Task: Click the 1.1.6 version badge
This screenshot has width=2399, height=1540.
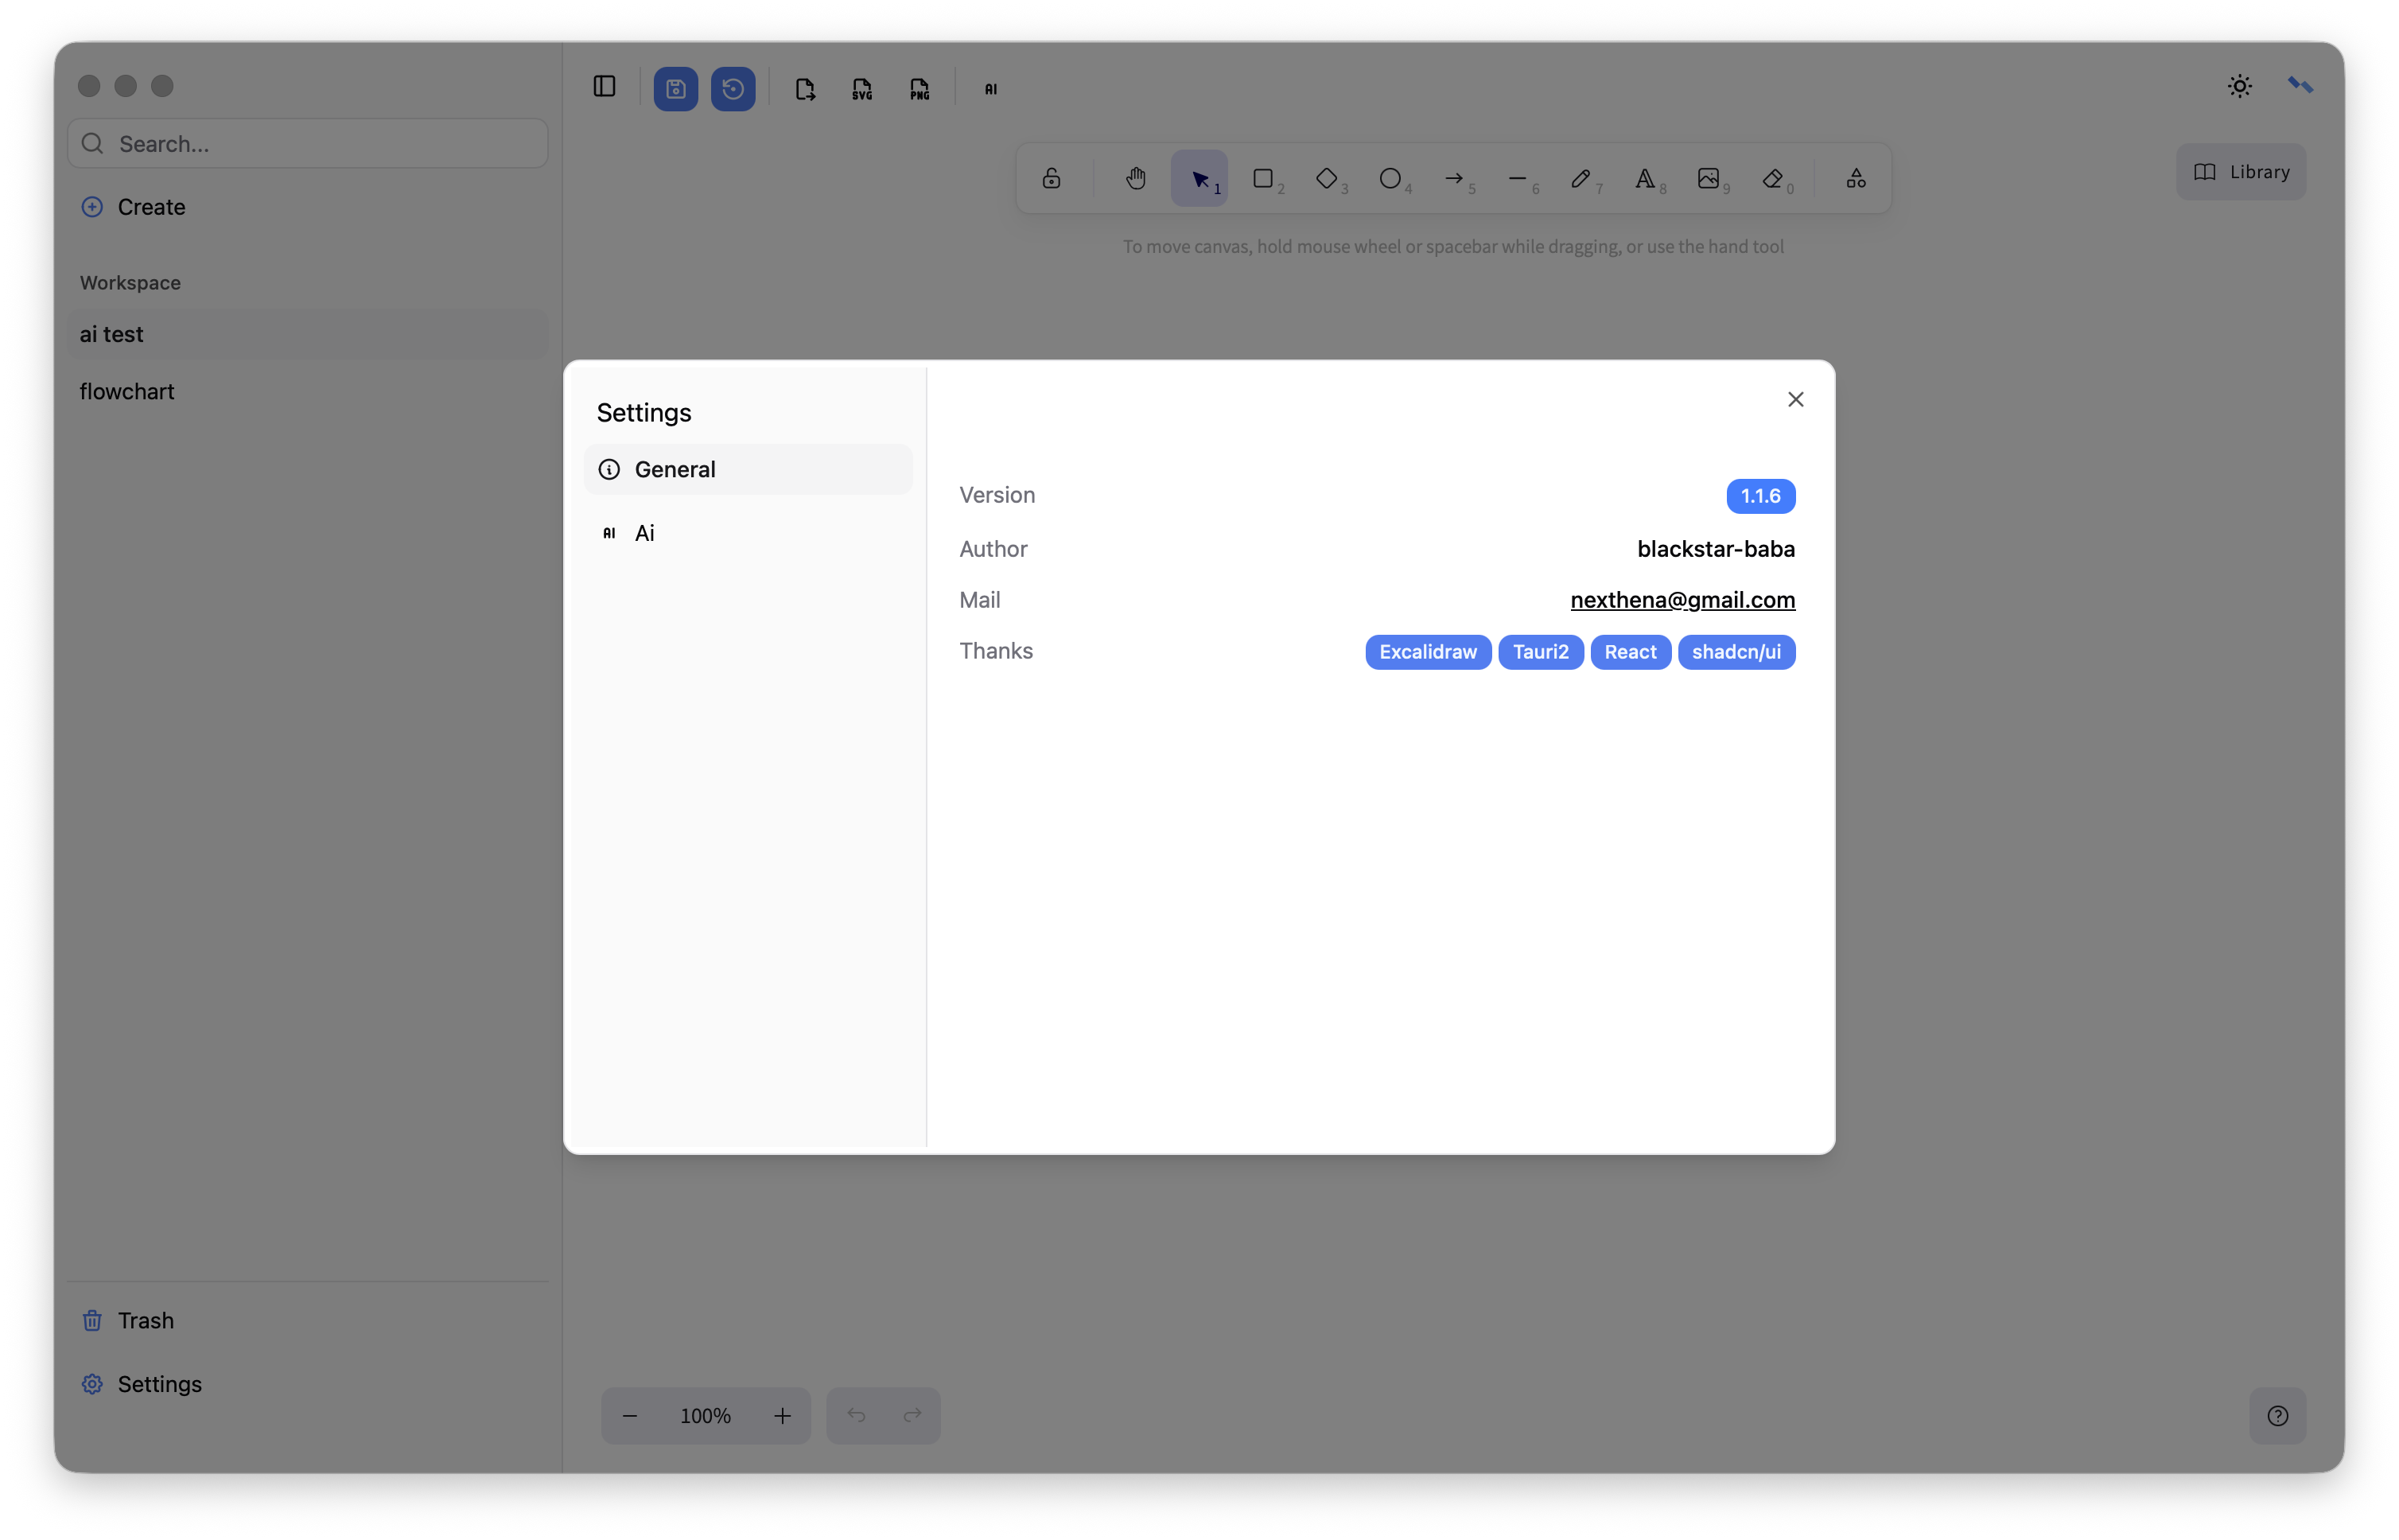Action: 1761,496
